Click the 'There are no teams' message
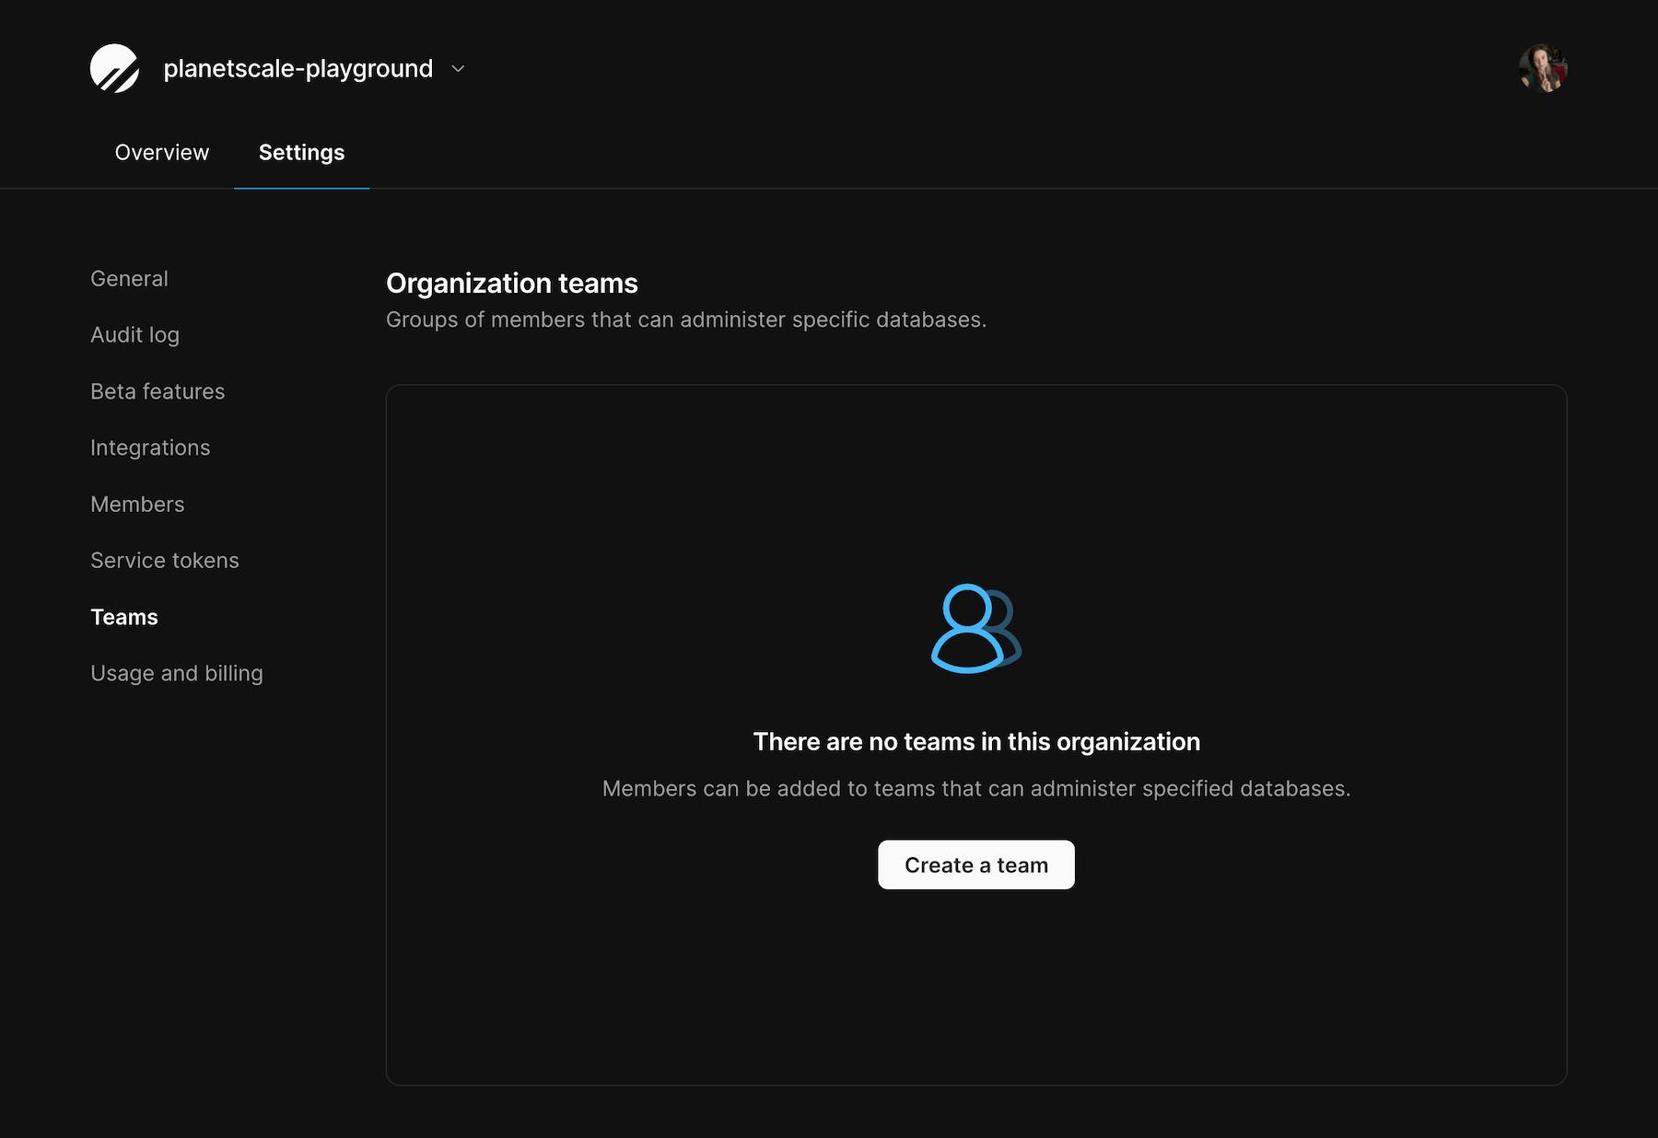 [975, 741]
